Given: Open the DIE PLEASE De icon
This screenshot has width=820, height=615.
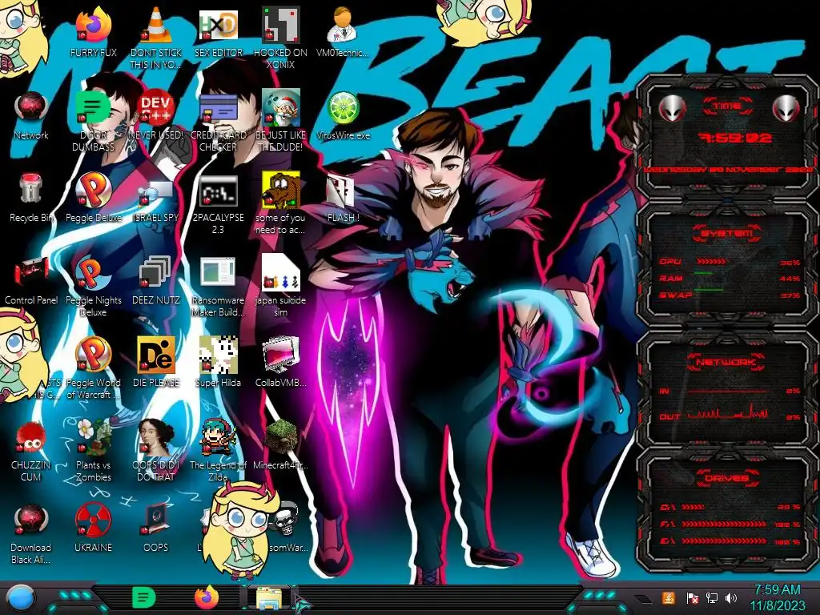Looking at the screenshot, I should click(x=156, y=355).
